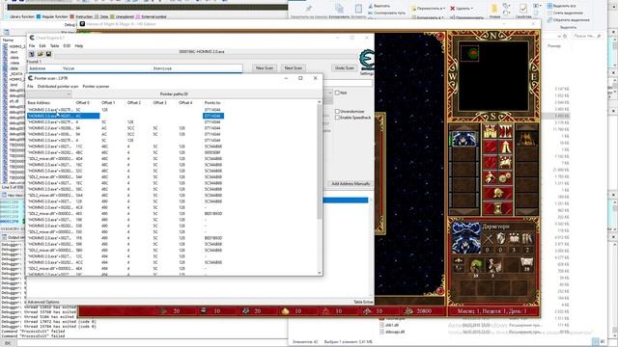
Task: Click the sleep hero tent button
Action: [x=505, y=147]
